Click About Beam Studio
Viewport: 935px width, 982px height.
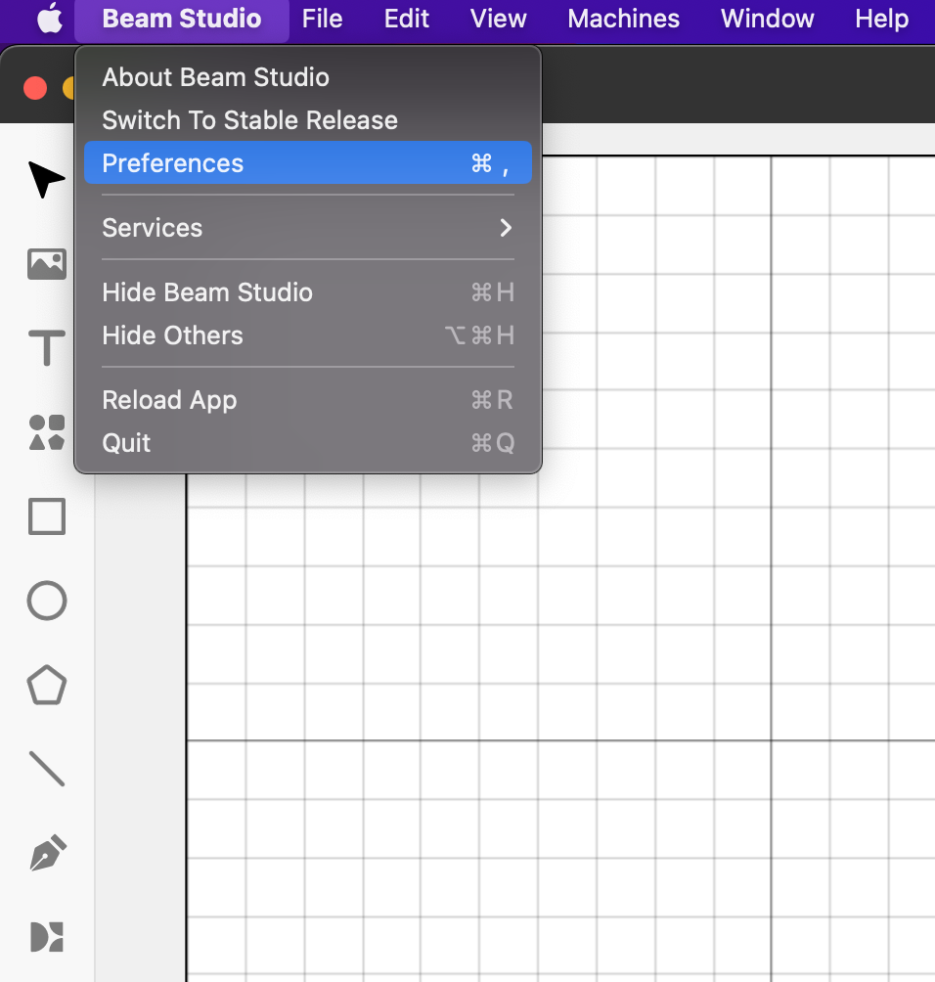click(x=215, y=77)
